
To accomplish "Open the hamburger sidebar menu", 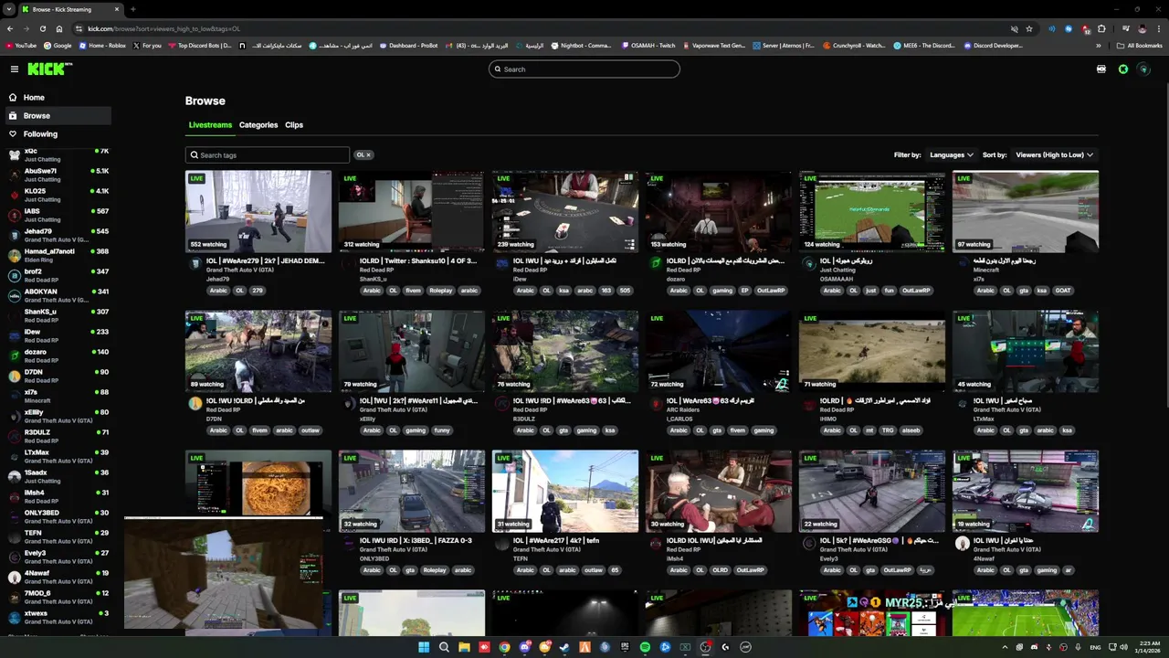I will [14, 69].
